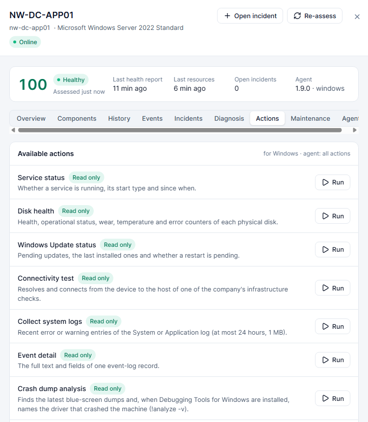Click the Healthy status badge
This screenshot has width=368, height=422.
tap(71, 79)
